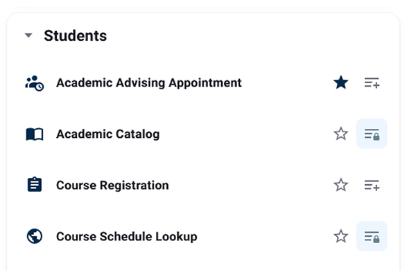Open the Academic Catalog link

coord(107,134)
